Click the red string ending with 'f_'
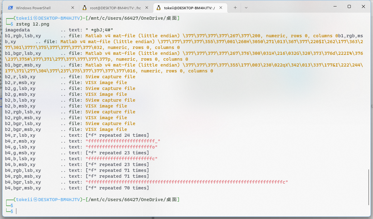The width and height of the screenshot is (373, 219). 123,141
